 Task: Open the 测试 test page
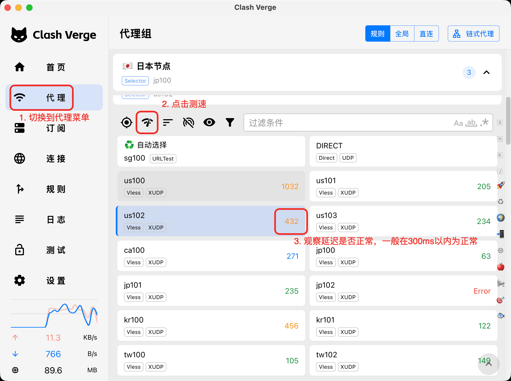click(54, 250)
